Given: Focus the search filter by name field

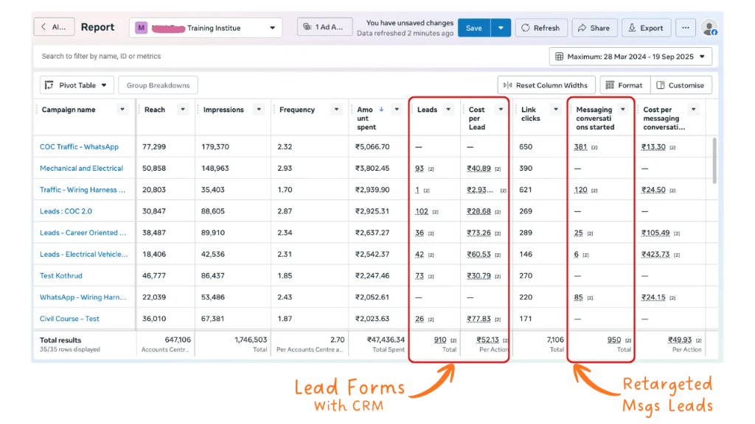Looking at the screenshot, I should pyautogui.click(x=289, y=56).
